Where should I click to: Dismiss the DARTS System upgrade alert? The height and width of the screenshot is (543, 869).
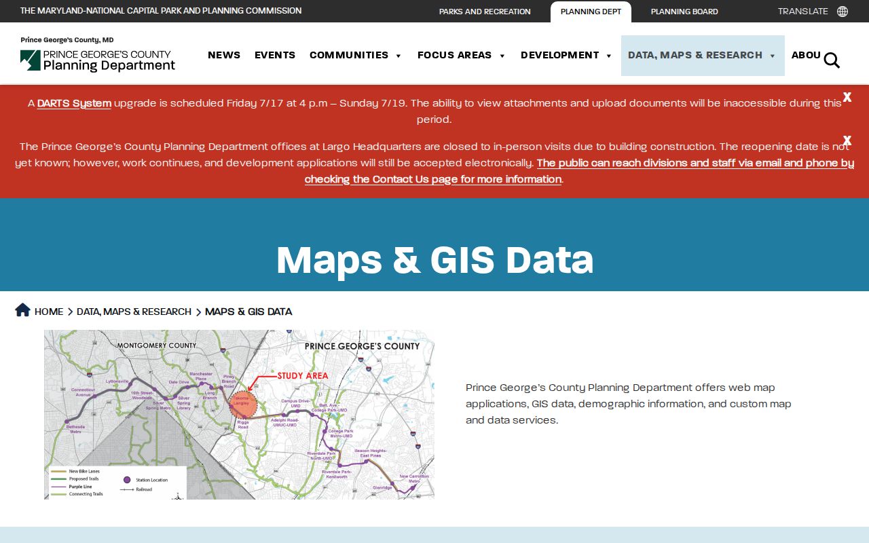coord(847,97)
